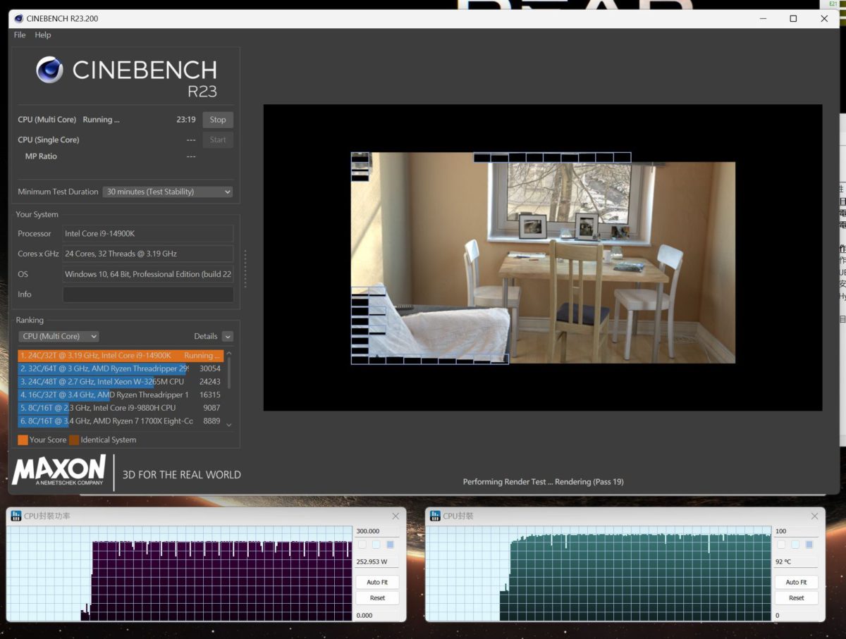The width and height of the screenshot is (846, 639).
Task: Close the CPU封裝 temperature graph window
Action: tap(814, 516)
